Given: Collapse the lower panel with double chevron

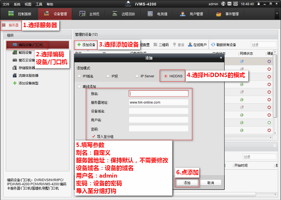Looking at the screenshot, I should pyautogui.click(x=274, y=146).
